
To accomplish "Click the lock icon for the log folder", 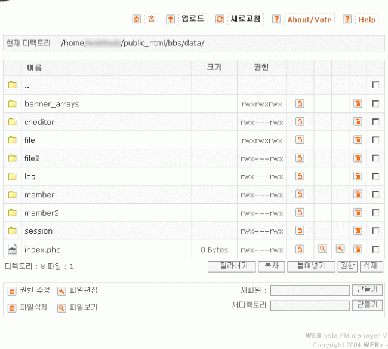I will (x=300, y=176).
